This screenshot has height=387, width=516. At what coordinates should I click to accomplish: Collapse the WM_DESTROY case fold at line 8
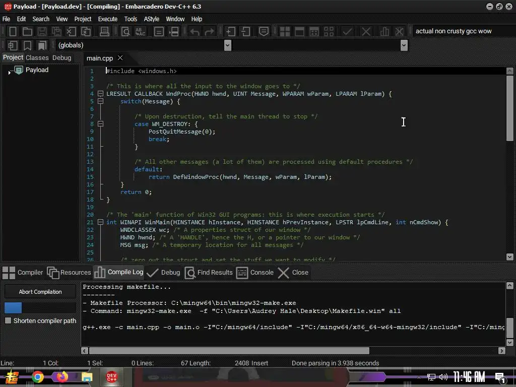101,124
